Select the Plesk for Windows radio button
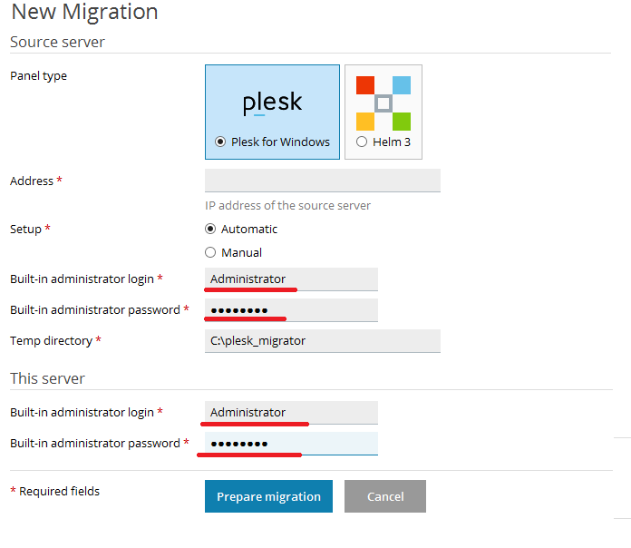The image size is (631, 548). 220,142
